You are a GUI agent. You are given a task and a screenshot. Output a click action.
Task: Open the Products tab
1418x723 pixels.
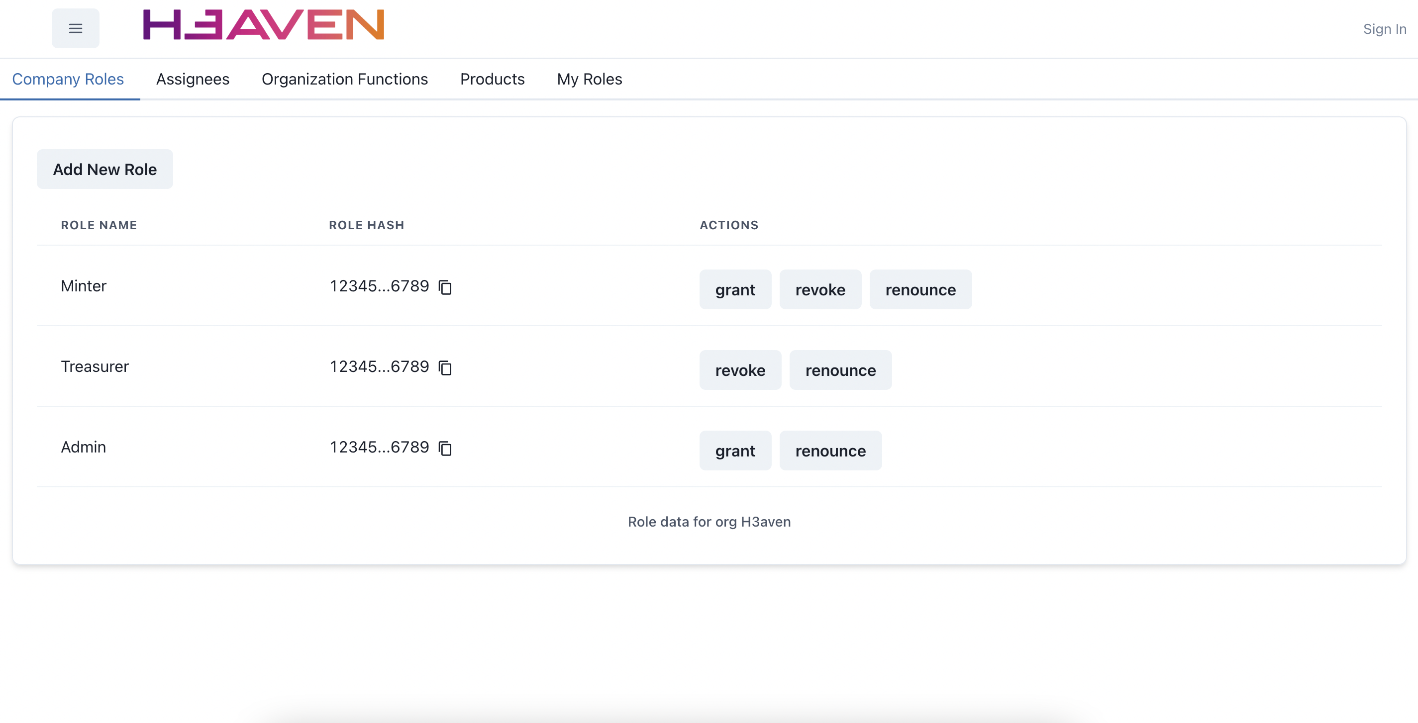pos(492,79)
